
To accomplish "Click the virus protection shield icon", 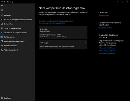I will coord(2,19).
